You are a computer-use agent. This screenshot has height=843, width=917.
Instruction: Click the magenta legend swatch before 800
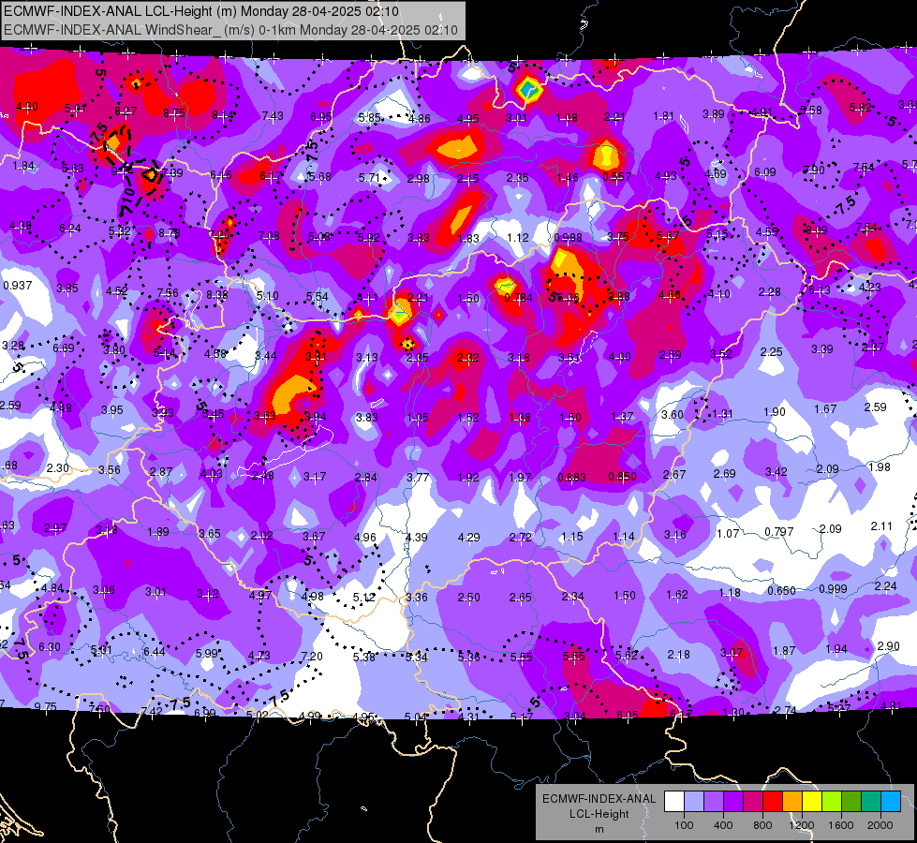[x=753, y=802]
